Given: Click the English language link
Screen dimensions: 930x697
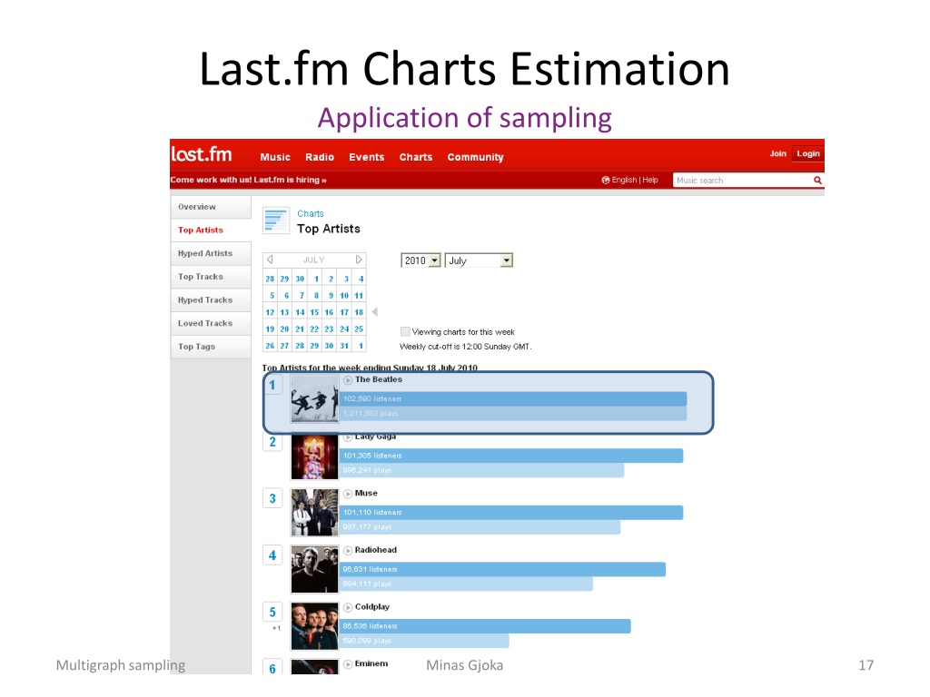Looking at the screenshot, I should click(624, 181).
